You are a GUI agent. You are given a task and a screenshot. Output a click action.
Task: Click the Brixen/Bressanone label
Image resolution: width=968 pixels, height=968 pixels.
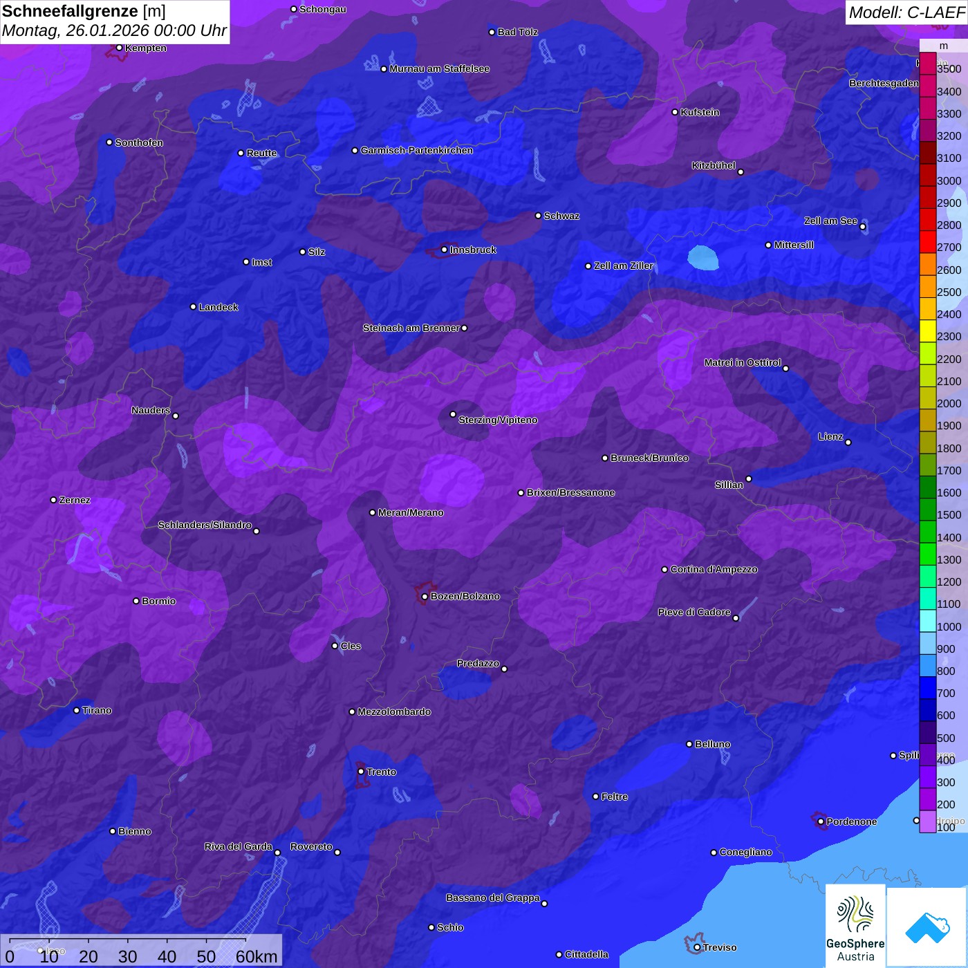(x=570, y=492)
